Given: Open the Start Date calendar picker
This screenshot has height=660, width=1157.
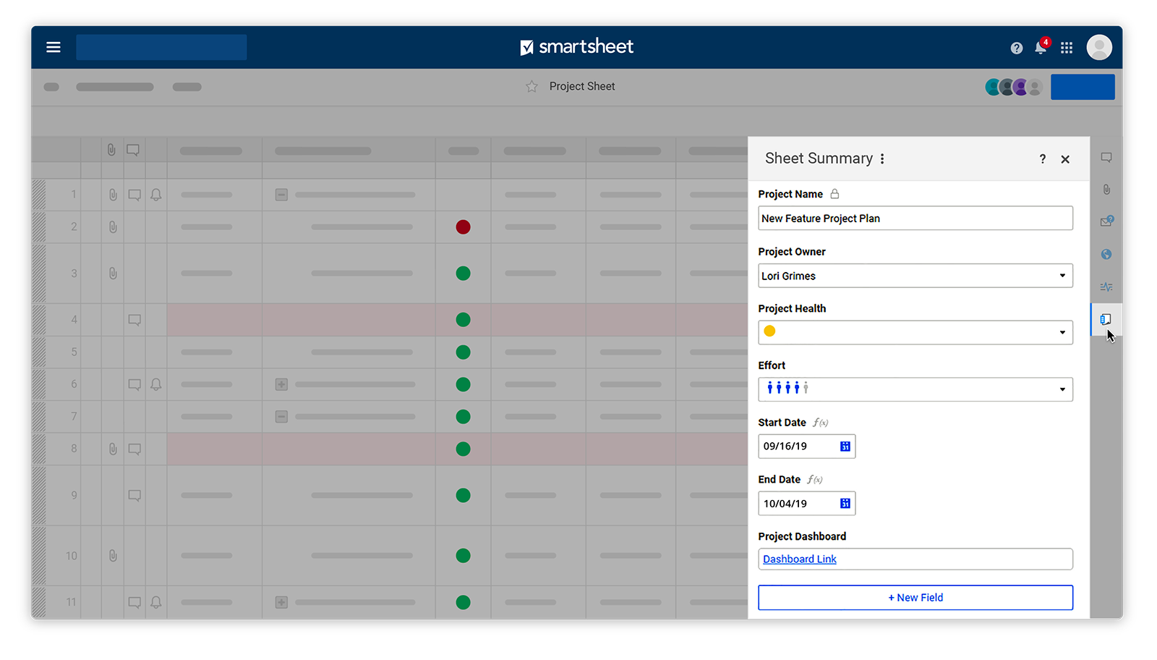Looking at the screenshot, I should [845, 447].
